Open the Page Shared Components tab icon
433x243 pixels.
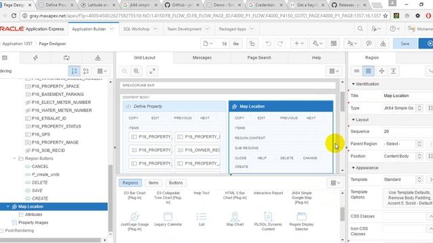click(97, 58)
